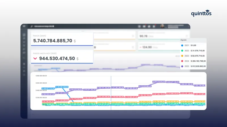Open the notification bell with red badge
This screenshot has height=127, width=227.
154,26
